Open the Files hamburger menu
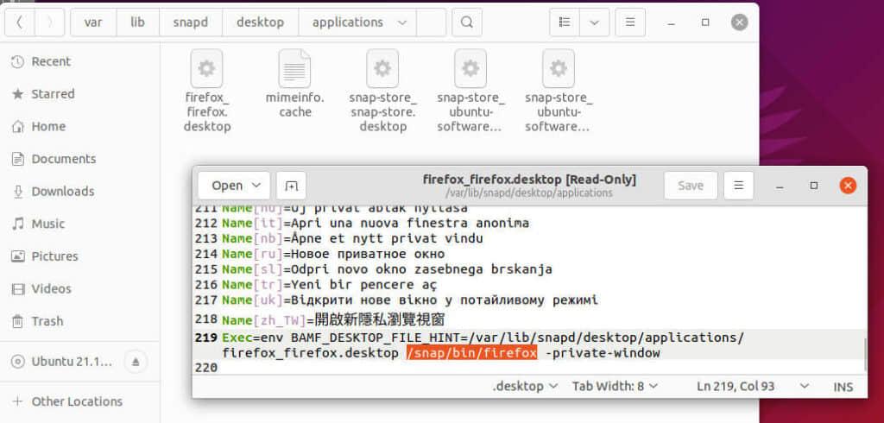 [x=630, y=22]
